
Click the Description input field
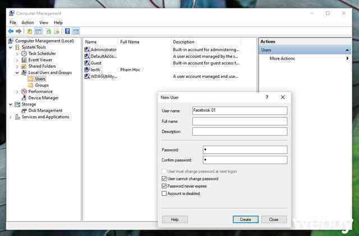point(240,132)
